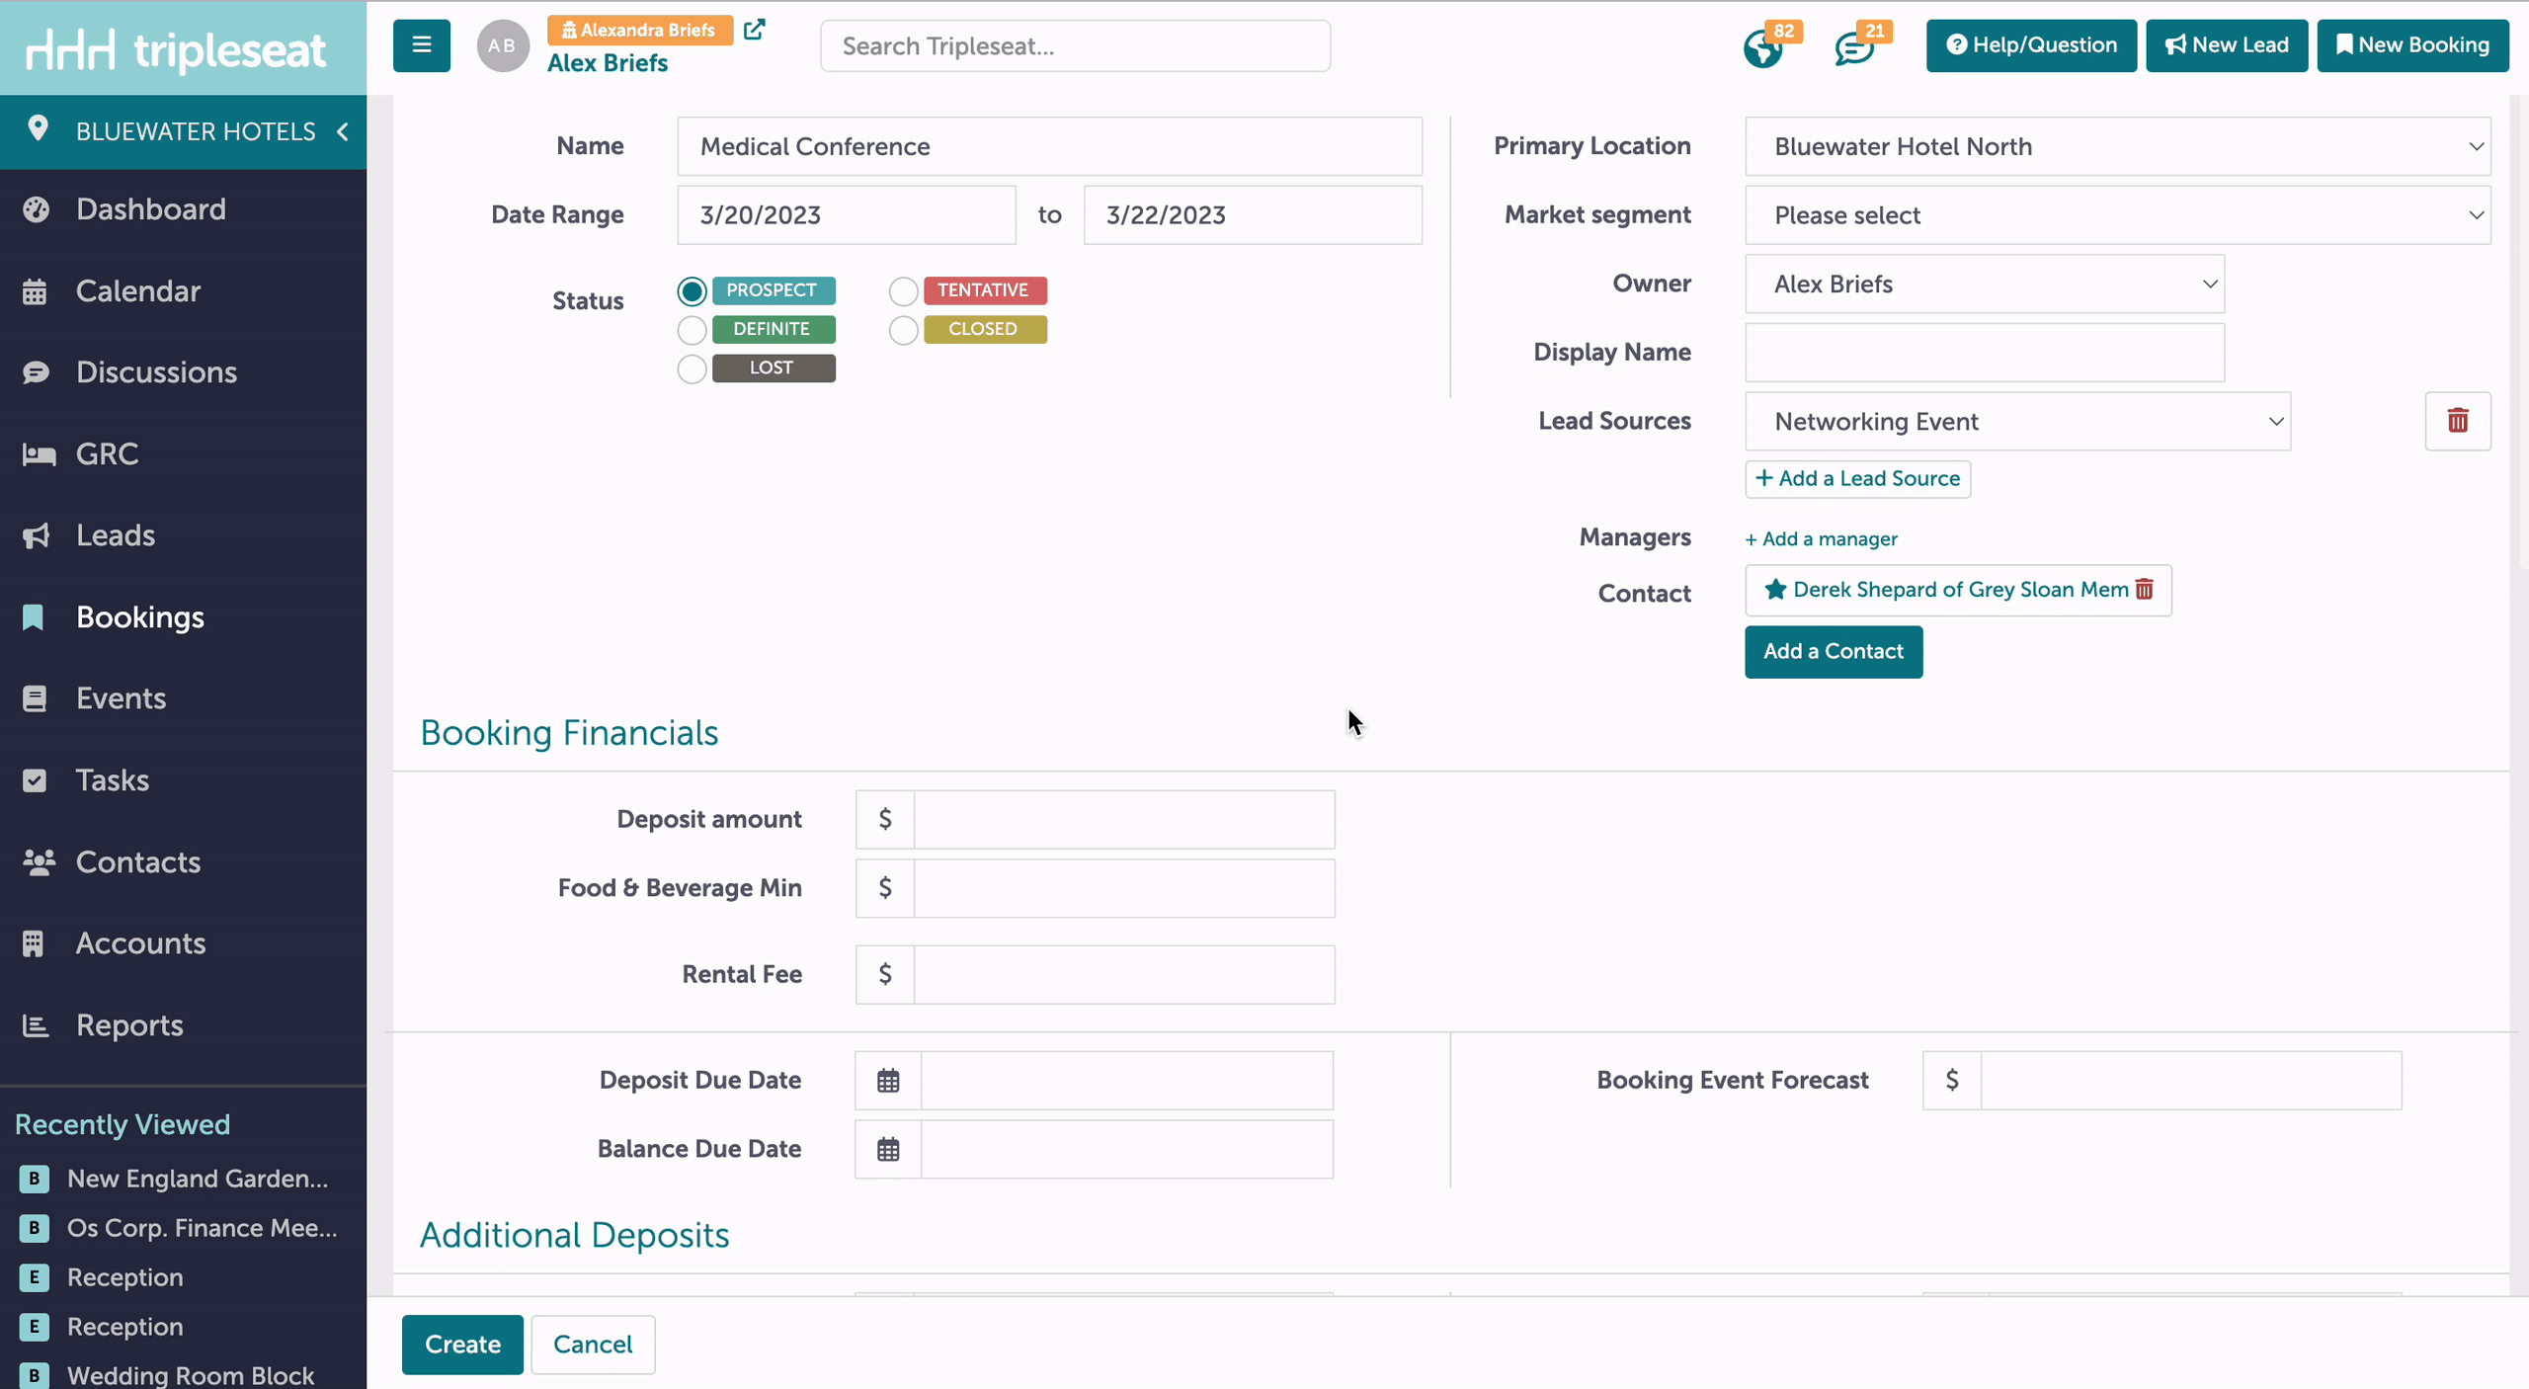The image size is (2529, 1389).
Task: Click the Calendar sidebar icon
Action: point(35,291)
